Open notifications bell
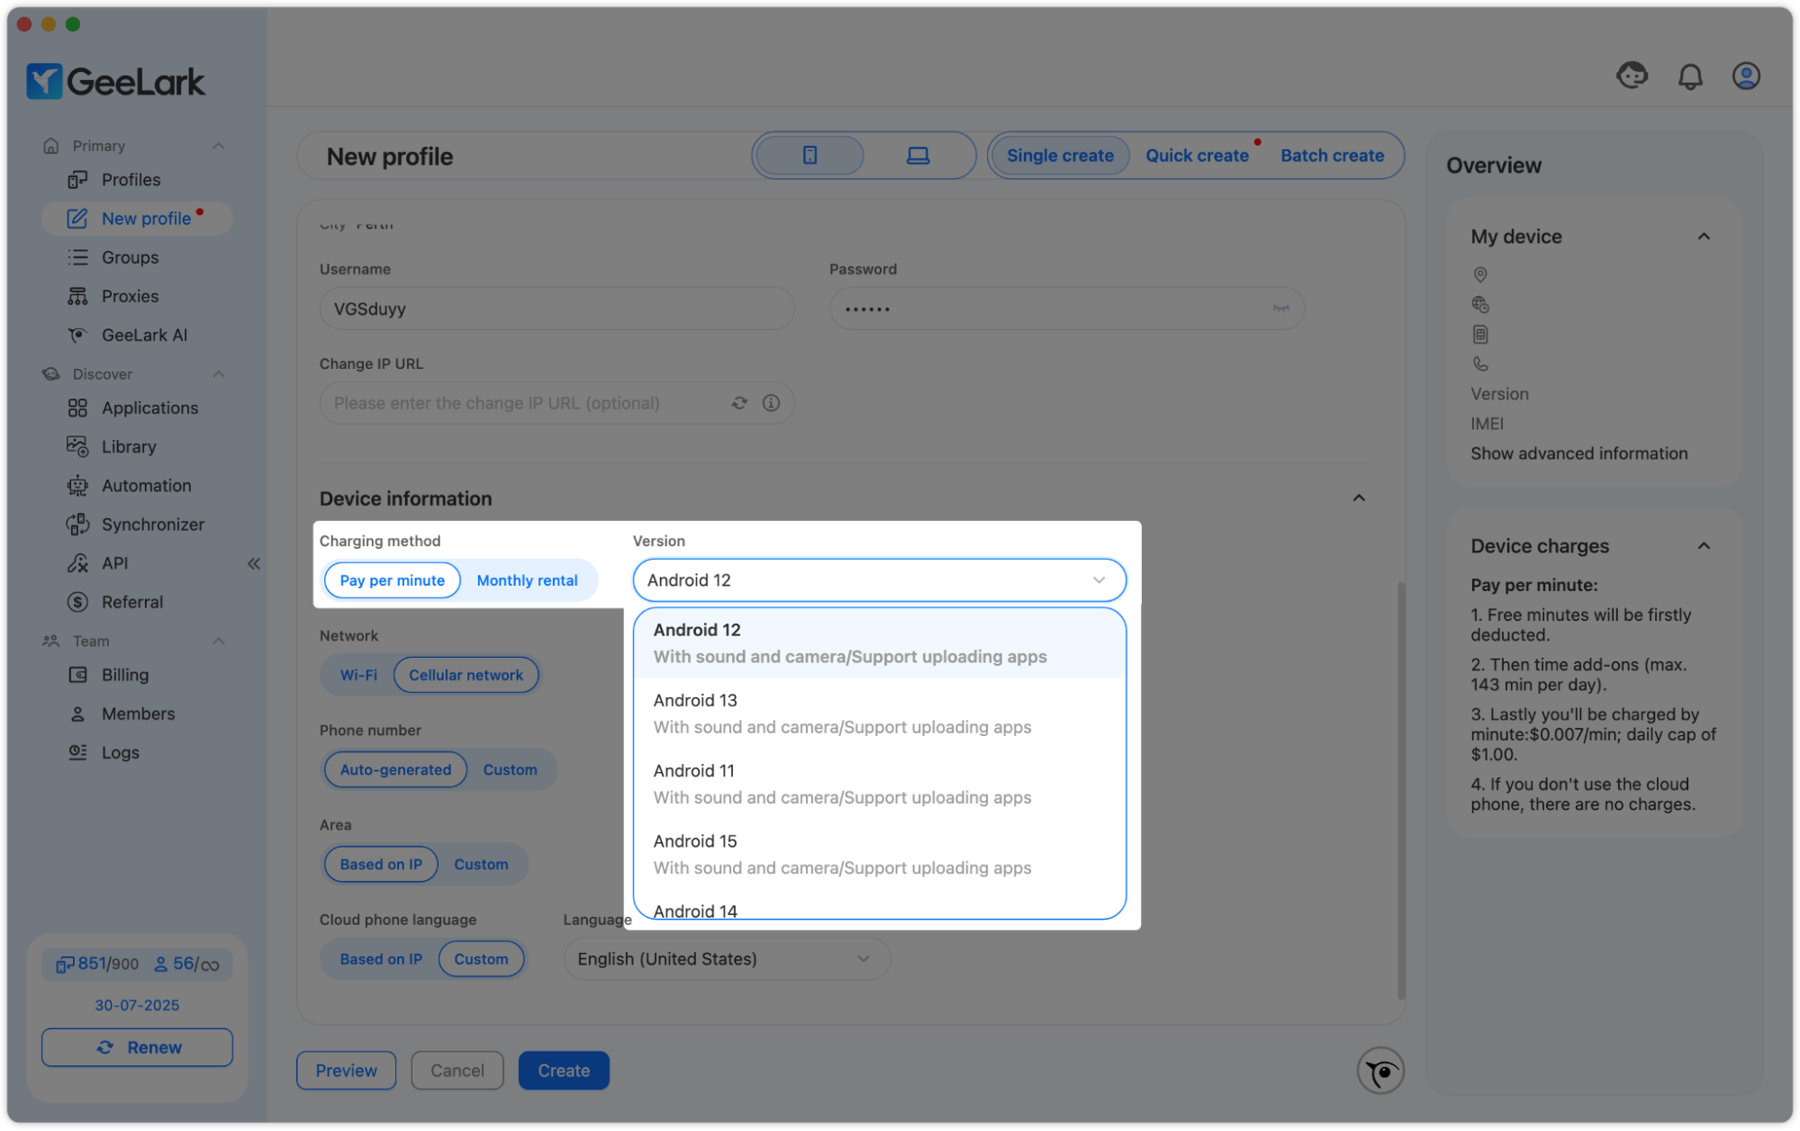Screen dimensions: 1800x1131 point(1690,76)
